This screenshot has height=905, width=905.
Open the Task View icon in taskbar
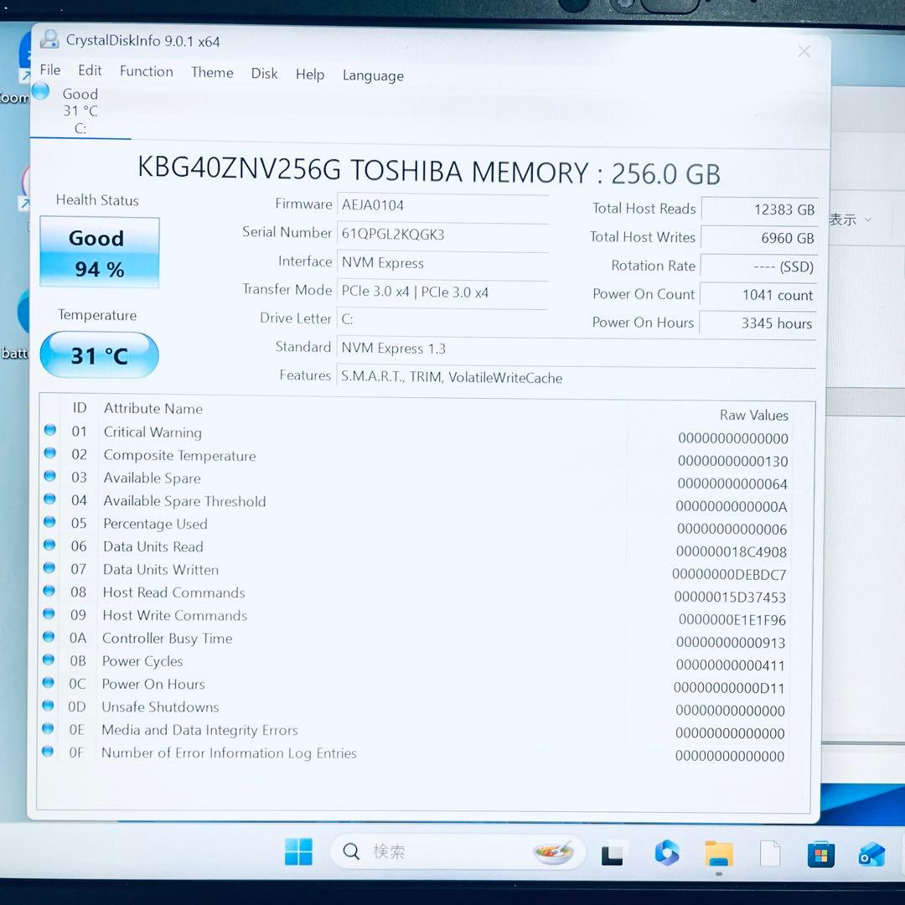pyautogui.click(x=613, y=853)
